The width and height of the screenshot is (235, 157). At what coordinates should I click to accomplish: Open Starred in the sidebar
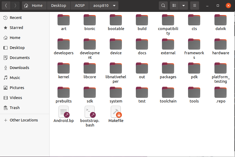click(25, 28)
